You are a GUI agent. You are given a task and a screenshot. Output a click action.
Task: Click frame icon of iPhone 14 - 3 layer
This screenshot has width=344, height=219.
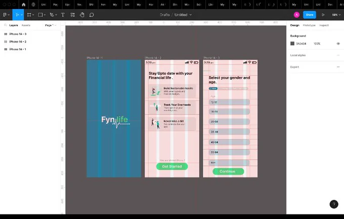tap(6, 34)
